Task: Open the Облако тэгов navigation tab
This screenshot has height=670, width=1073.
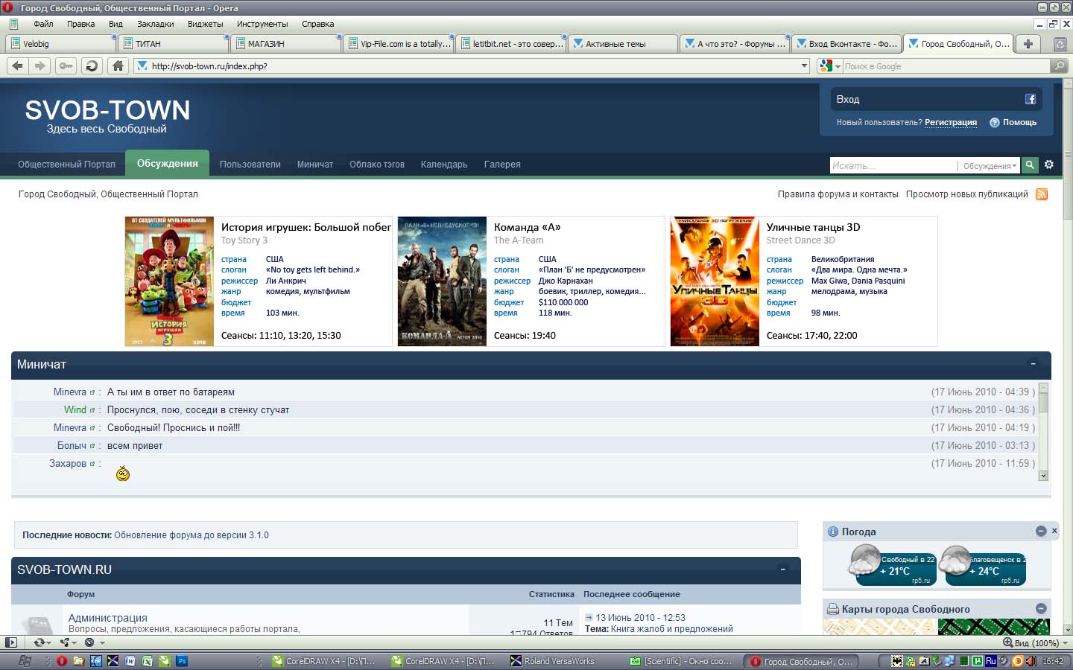Action: (x=377, y=165)
